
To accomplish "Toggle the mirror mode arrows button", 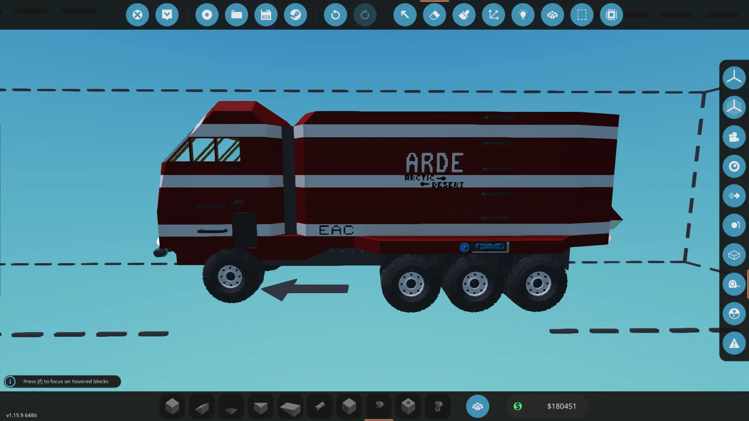I will (x=734, y=196).
